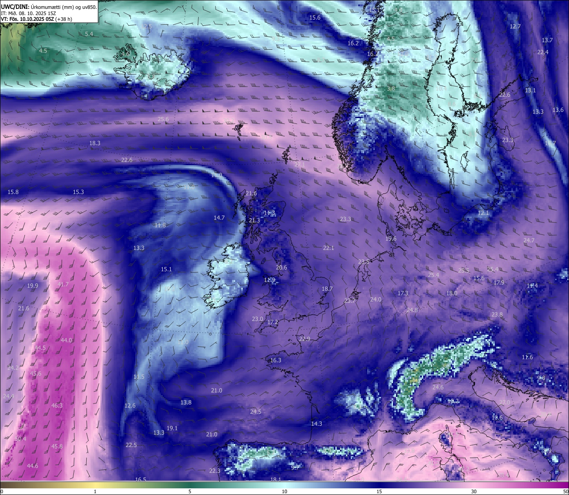Image resolution: width=569 pixels, height=495 pixels.
Task: Click the map value "27.0"
Action: [x=505, y=403]
